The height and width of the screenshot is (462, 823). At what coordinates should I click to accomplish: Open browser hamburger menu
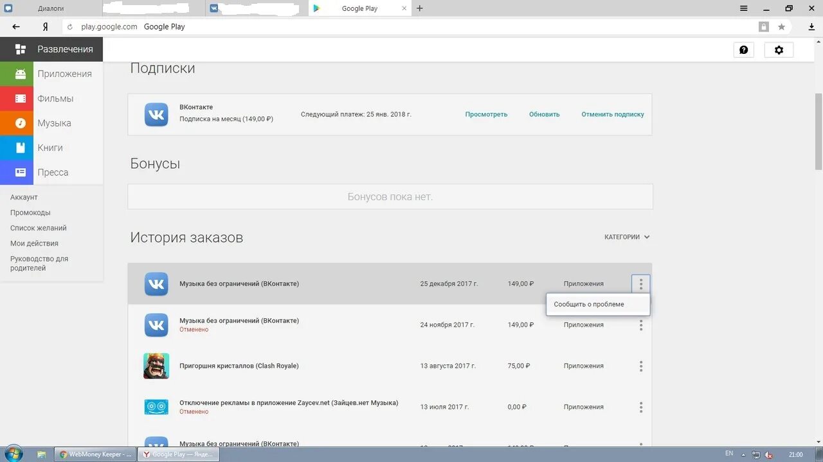click(x=743, y=8)
